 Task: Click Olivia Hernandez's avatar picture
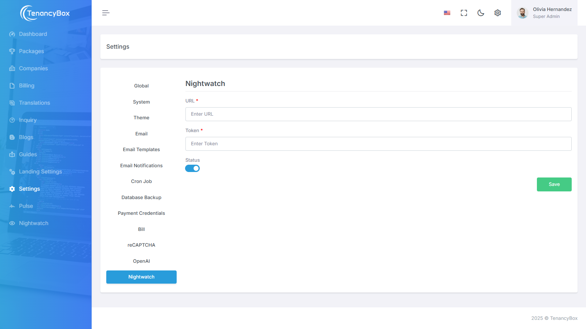523,13
